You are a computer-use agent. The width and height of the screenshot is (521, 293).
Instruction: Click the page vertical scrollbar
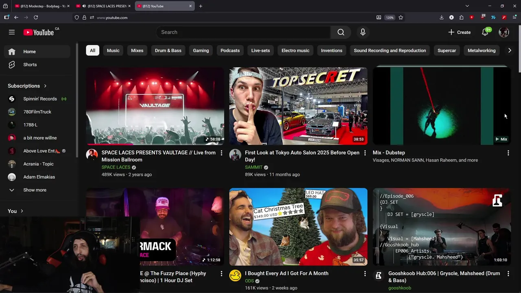[519, 49]
